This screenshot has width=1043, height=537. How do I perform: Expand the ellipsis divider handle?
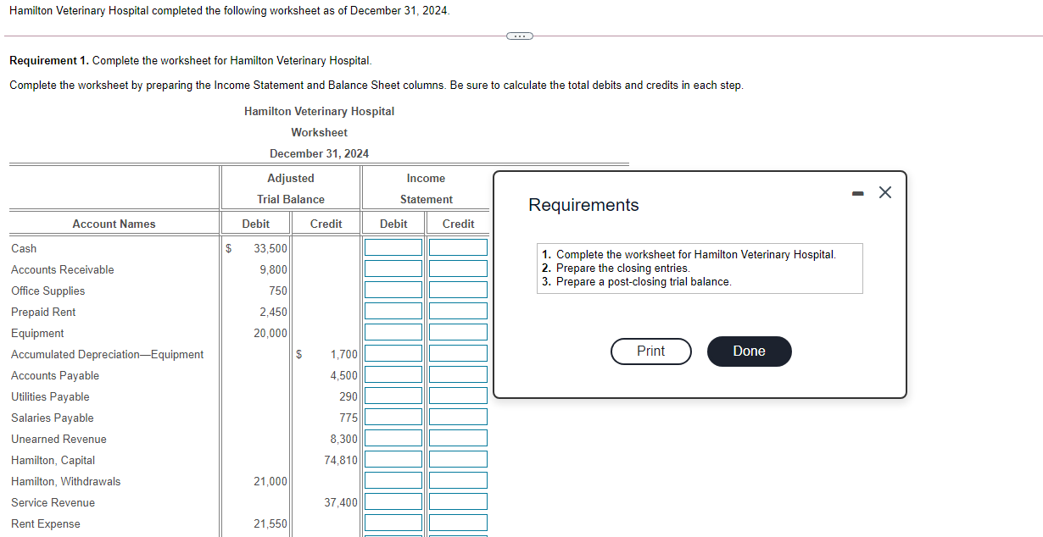[520, 36]
